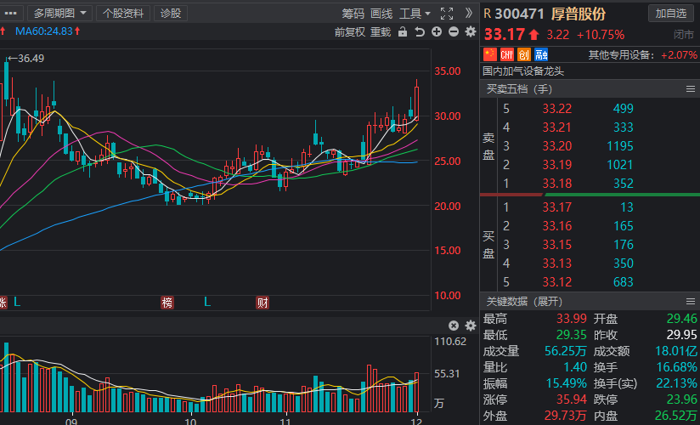Image resolution: width=700 pixels, height=425 pixels.
Task: Click the 融 margin trading badge
Action: click(x=541, y=54)
